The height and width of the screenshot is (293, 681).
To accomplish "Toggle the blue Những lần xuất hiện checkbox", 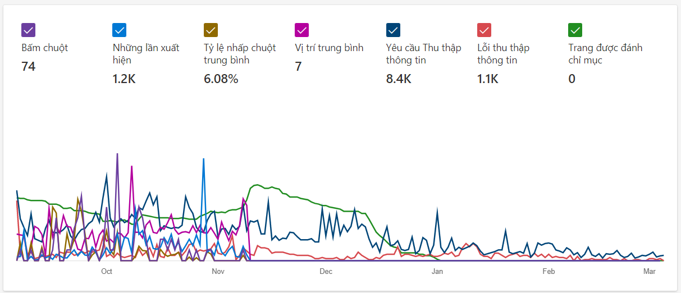I will 120,30.
